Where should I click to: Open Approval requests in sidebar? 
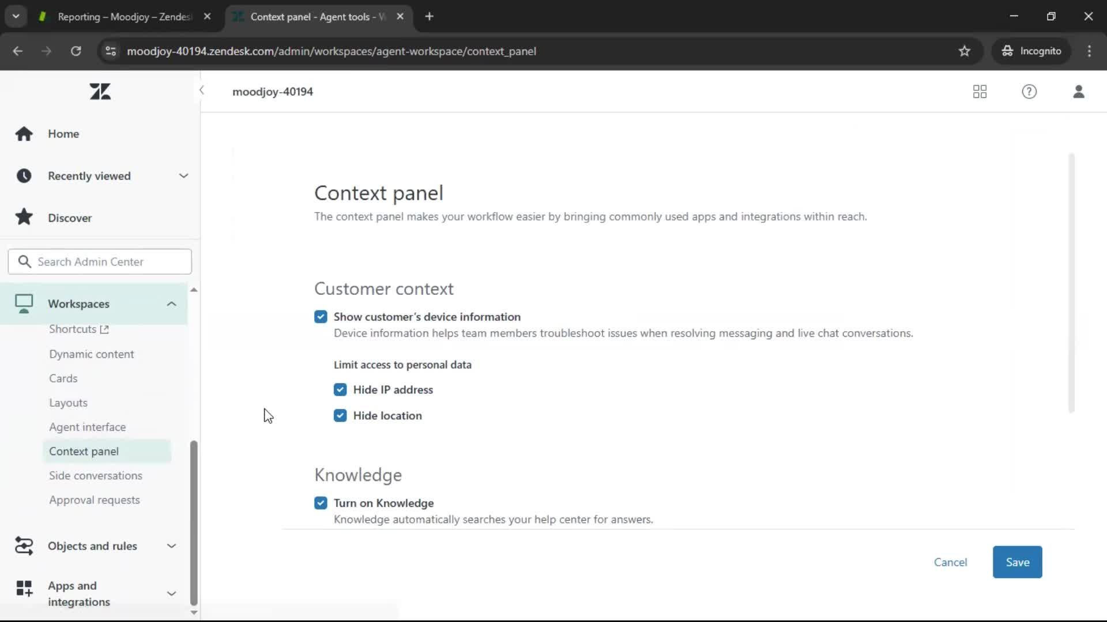point(94,500)
